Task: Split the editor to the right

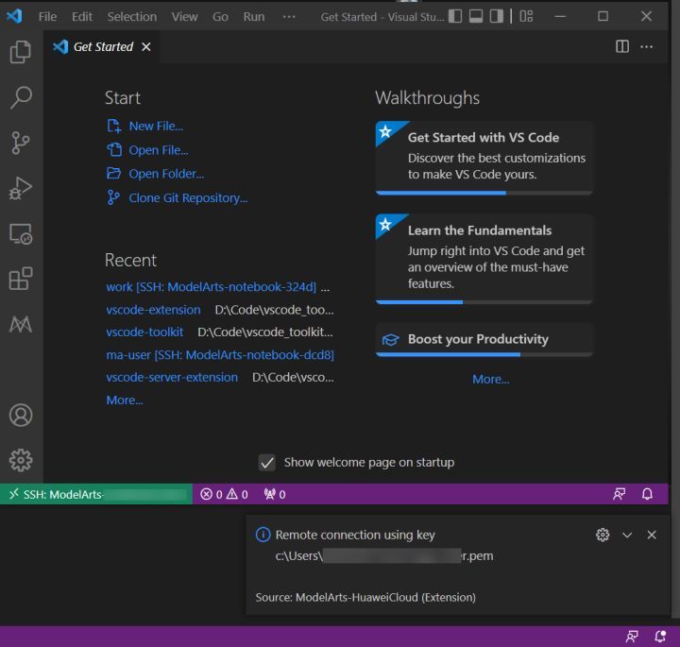Action: [x=622, y=46]
